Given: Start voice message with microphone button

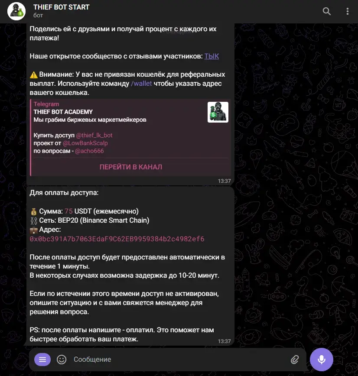Looking at the screenshot, I should (321, 359).
